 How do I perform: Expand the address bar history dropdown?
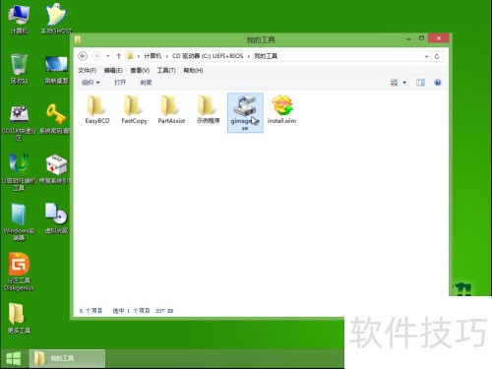click(x=426, y=56)
